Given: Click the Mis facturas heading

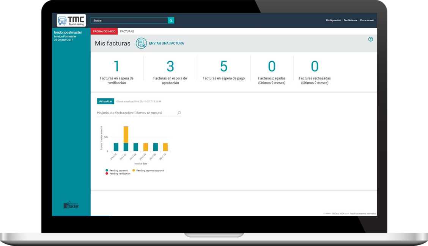Looking at the screenshot, I should tap(113, 43).
